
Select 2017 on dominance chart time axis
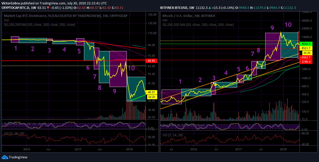78,149
